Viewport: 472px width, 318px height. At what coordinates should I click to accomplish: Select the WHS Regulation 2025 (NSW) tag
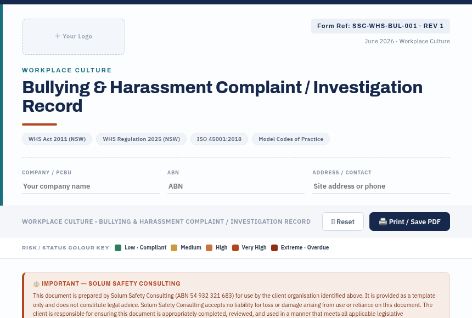[x=142, y=139]
